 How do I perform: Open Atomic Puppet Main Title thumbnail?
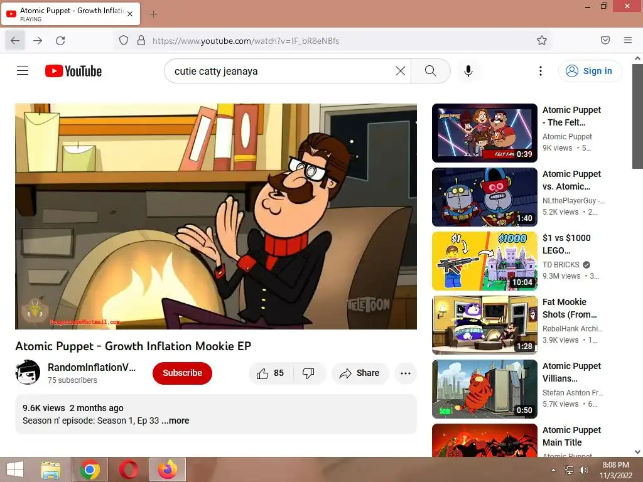coord(485,440)
